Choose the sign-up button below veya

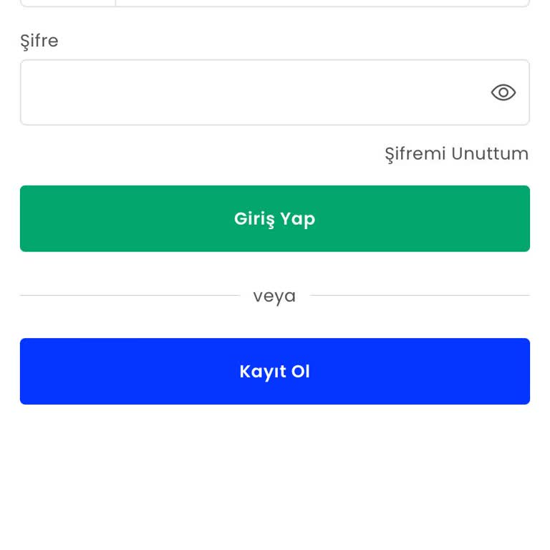click(275, 371)
